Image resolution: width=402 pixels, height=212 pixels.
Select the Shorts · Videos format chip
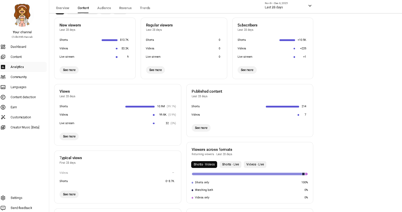[204, 164]
